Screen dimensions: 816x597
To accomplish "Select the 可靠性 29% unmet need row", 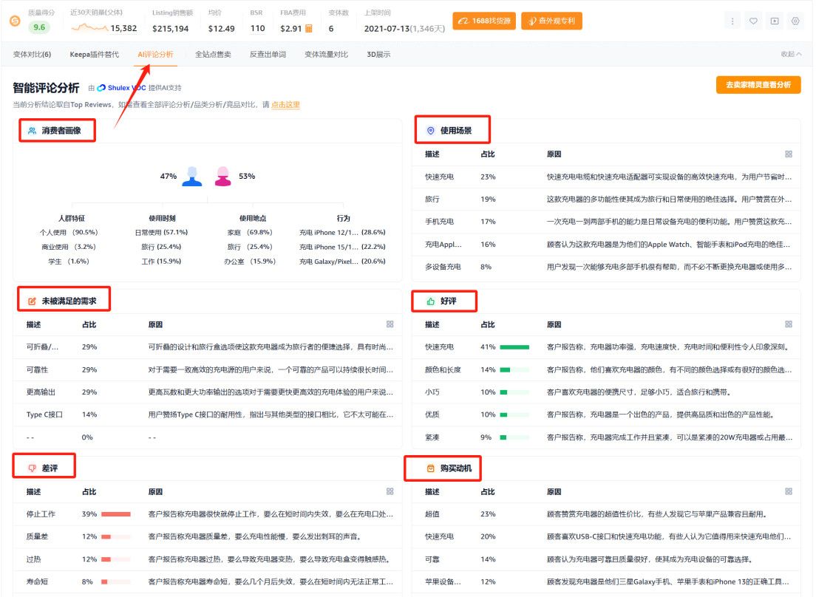I will click(x=208, y=369).
